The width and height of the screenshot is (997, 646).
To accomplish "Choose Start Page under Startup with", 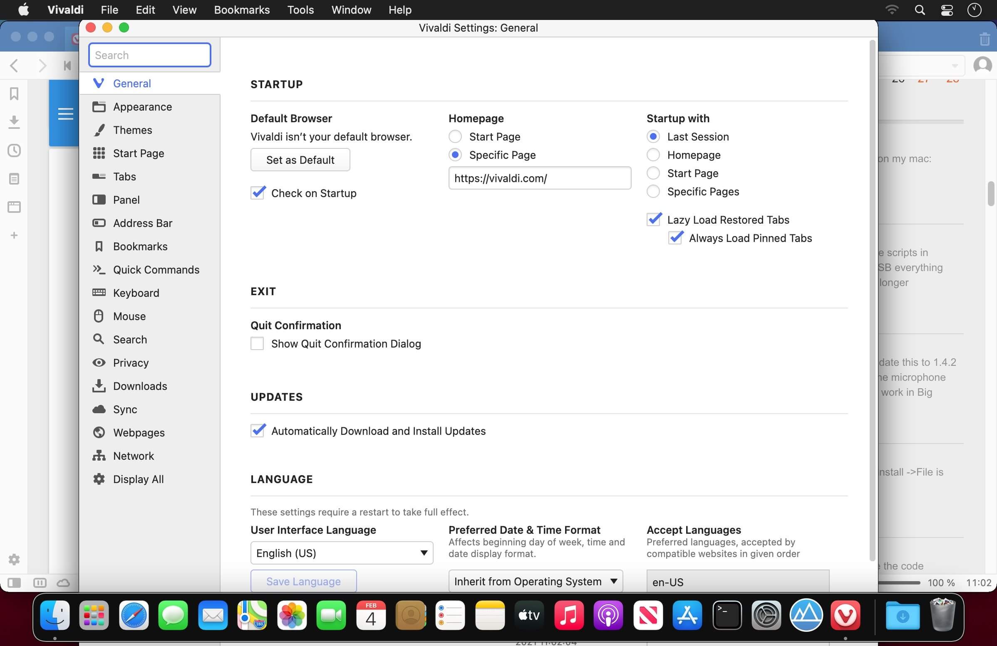I will (653, 173).
